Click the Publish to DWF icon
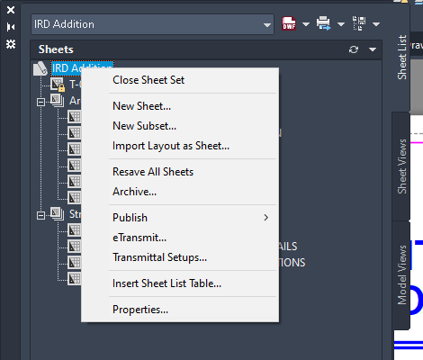This screenshot has width=423, height=360. 289,23
